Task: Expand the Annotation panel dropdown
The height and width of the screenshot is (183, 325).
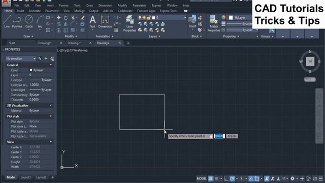Action: (x=105, y=36)
